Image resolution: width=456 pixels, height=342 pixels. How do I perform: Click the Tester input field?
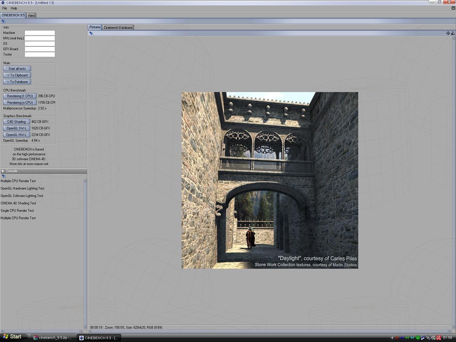coord(40,54)
